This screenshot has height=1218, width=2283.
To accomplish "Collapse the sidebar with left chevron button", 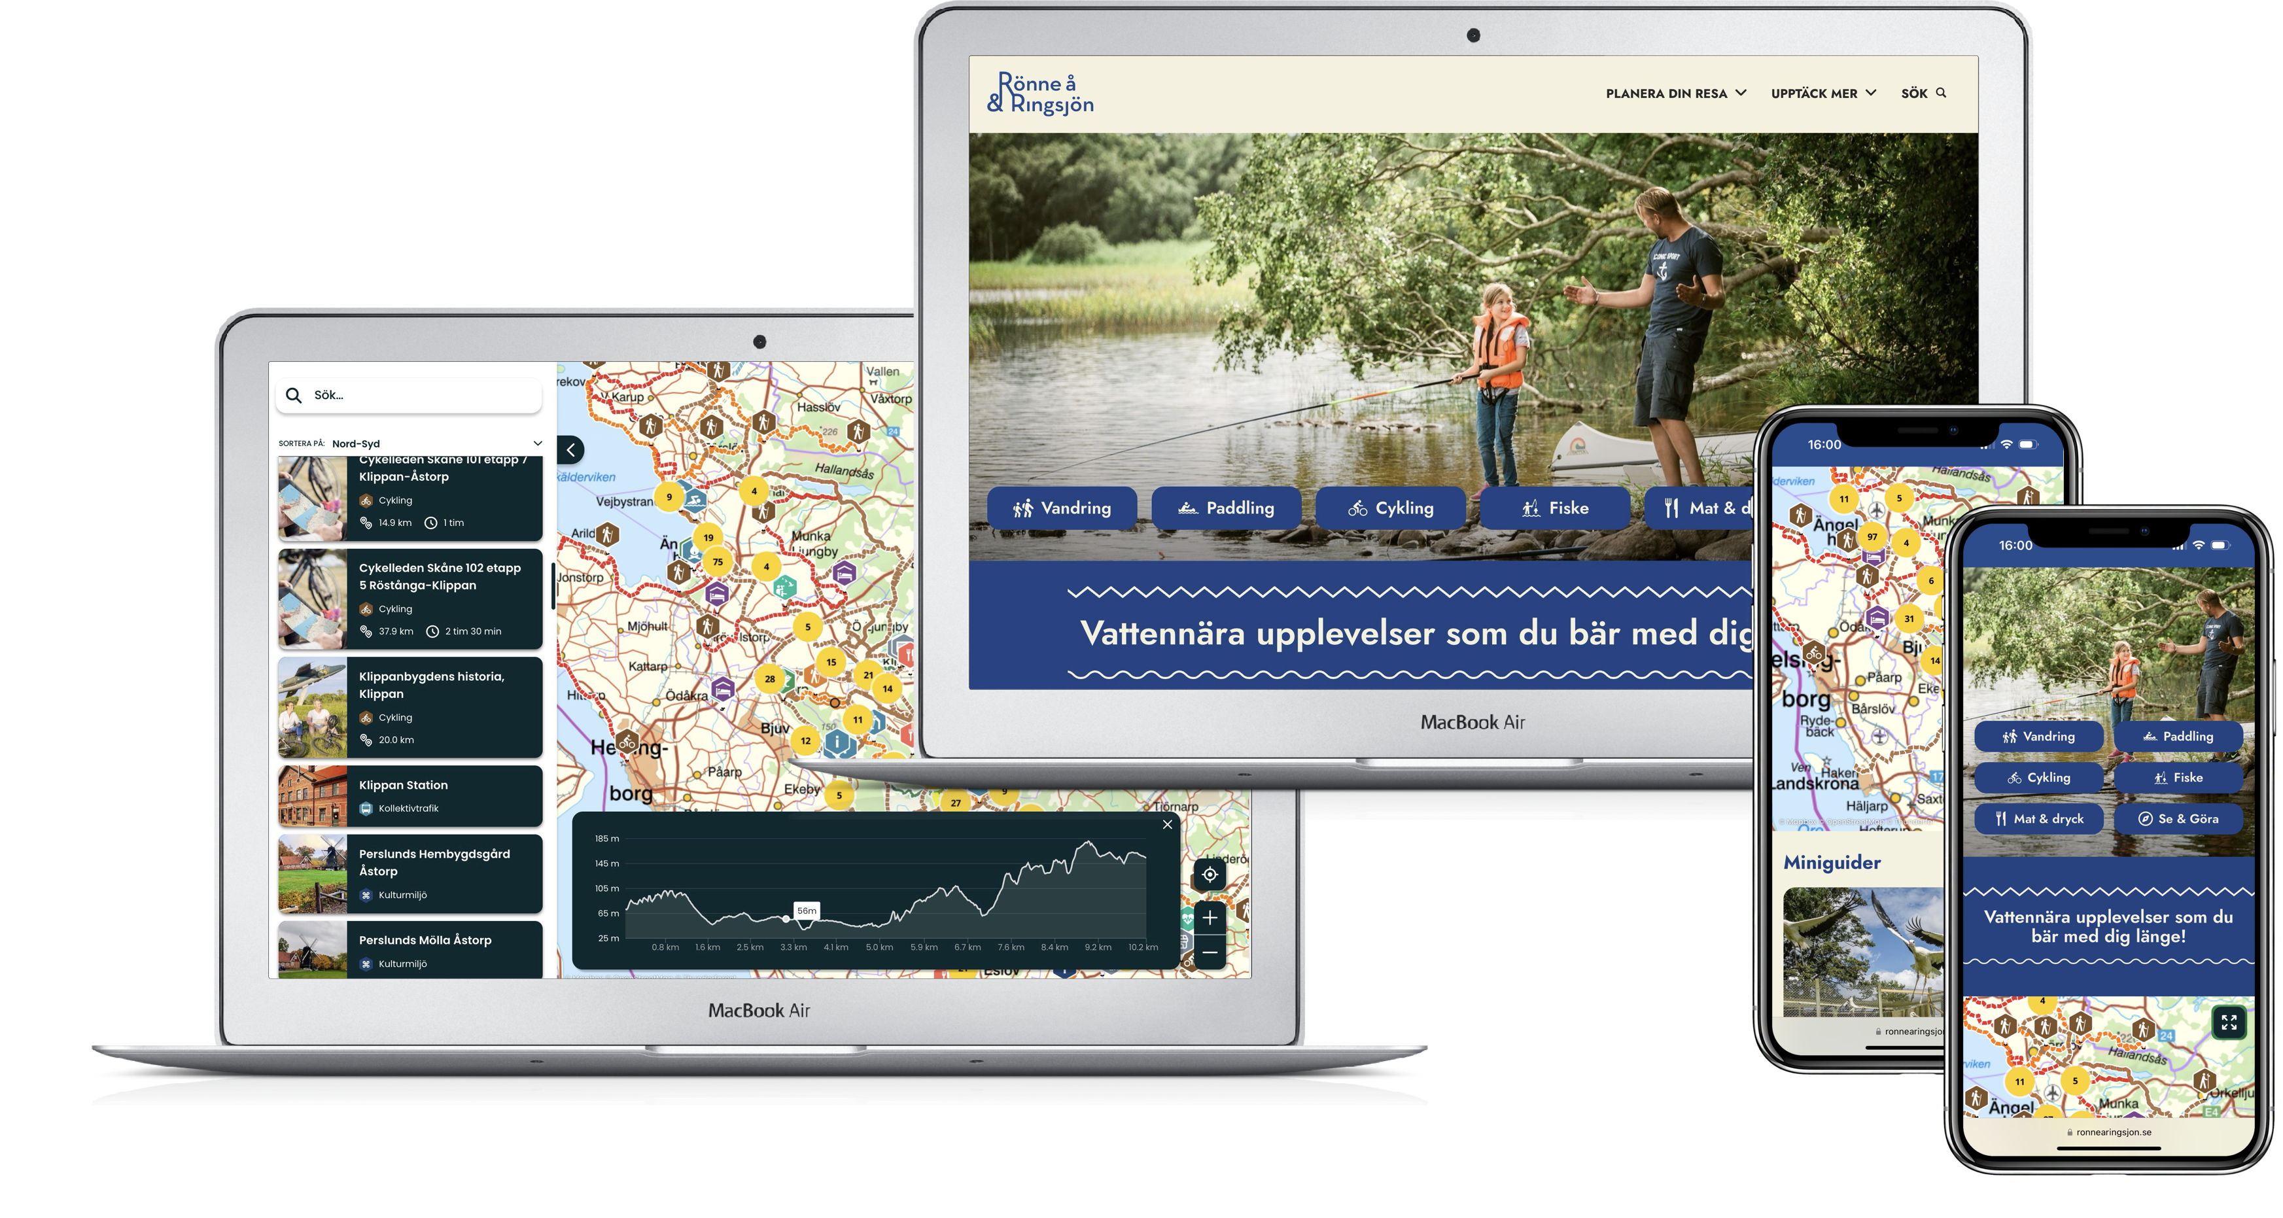I will click(x=570, y=450).
